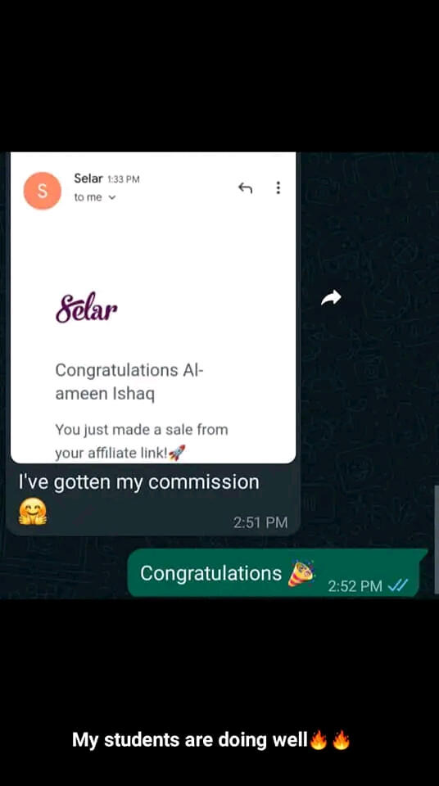439x786 pixels.
Task: Open the shared email screenshot image
Action: point(153,308)
